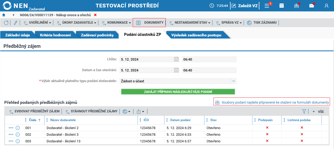Switch to Výsledek zadávacího postupu tab
The height and width of the screenshot is (149, 334).
(x=196, y=35)
